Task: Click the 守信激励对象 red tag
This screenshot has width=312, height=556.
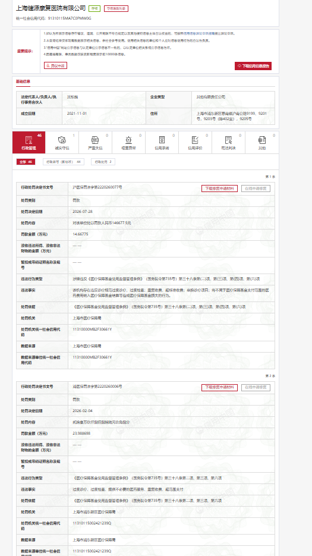Action: (116, 8)
